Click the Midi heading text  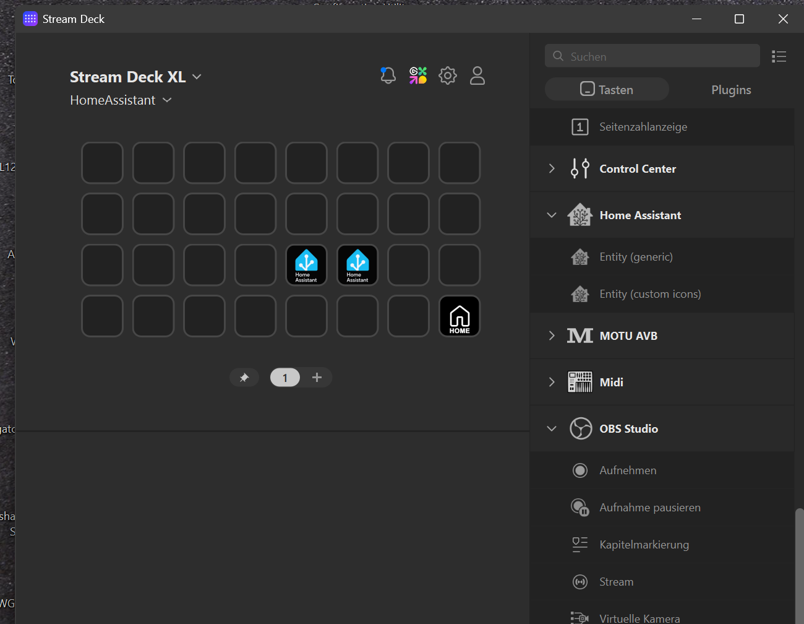pos(611,382)
